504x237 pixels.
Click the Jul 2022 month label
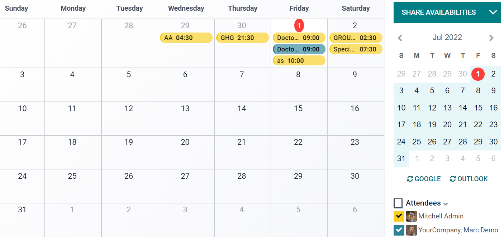click(x=447, y=38)
